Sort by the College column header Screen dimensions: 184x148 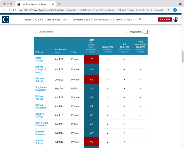(39, 52)
